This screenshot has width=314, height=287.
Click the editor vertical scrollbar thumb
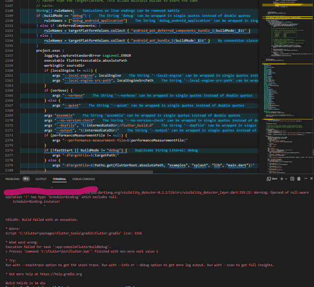click(313, 152)
